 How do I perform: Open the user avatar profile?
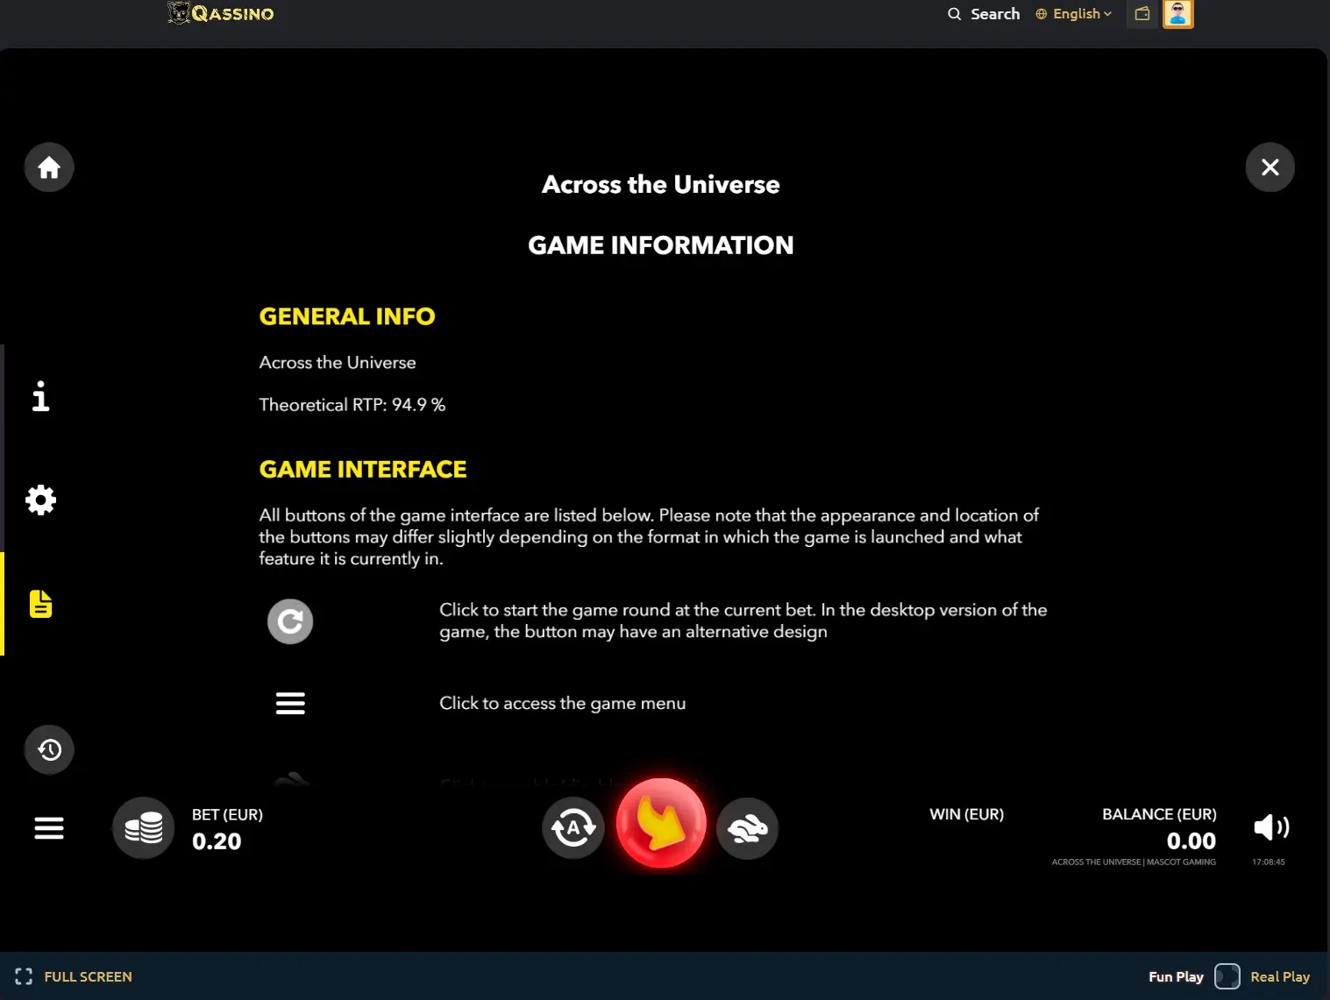click(x=1178, y=14)
